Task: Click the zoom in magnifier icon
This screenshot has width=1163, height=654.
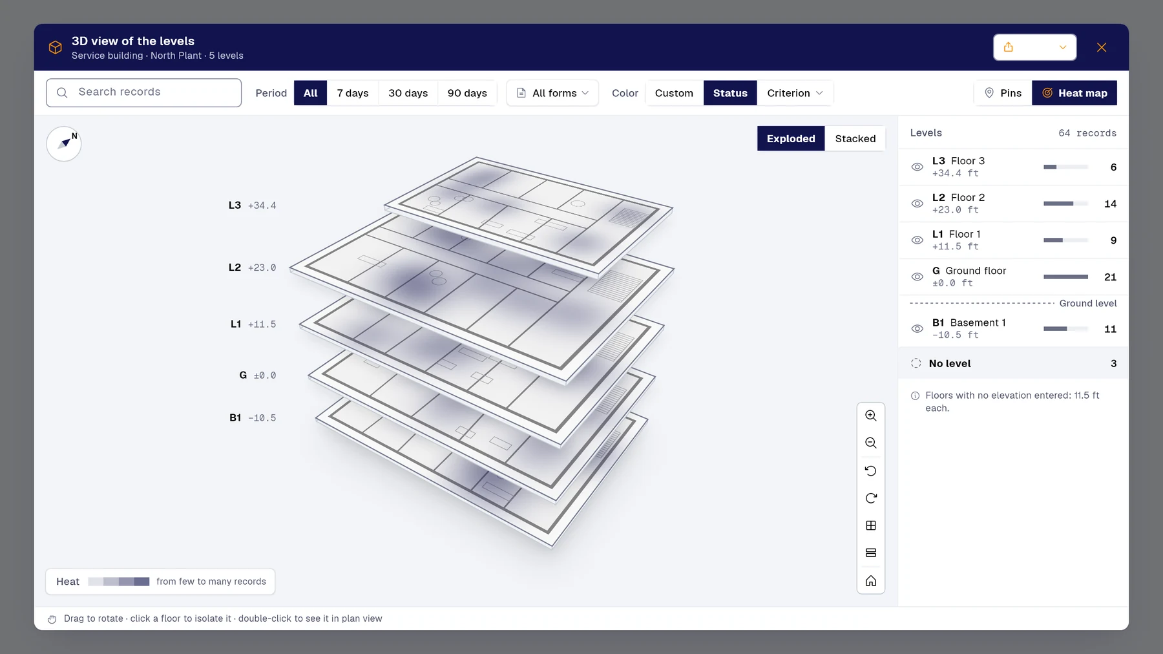Action: (871, 416)
